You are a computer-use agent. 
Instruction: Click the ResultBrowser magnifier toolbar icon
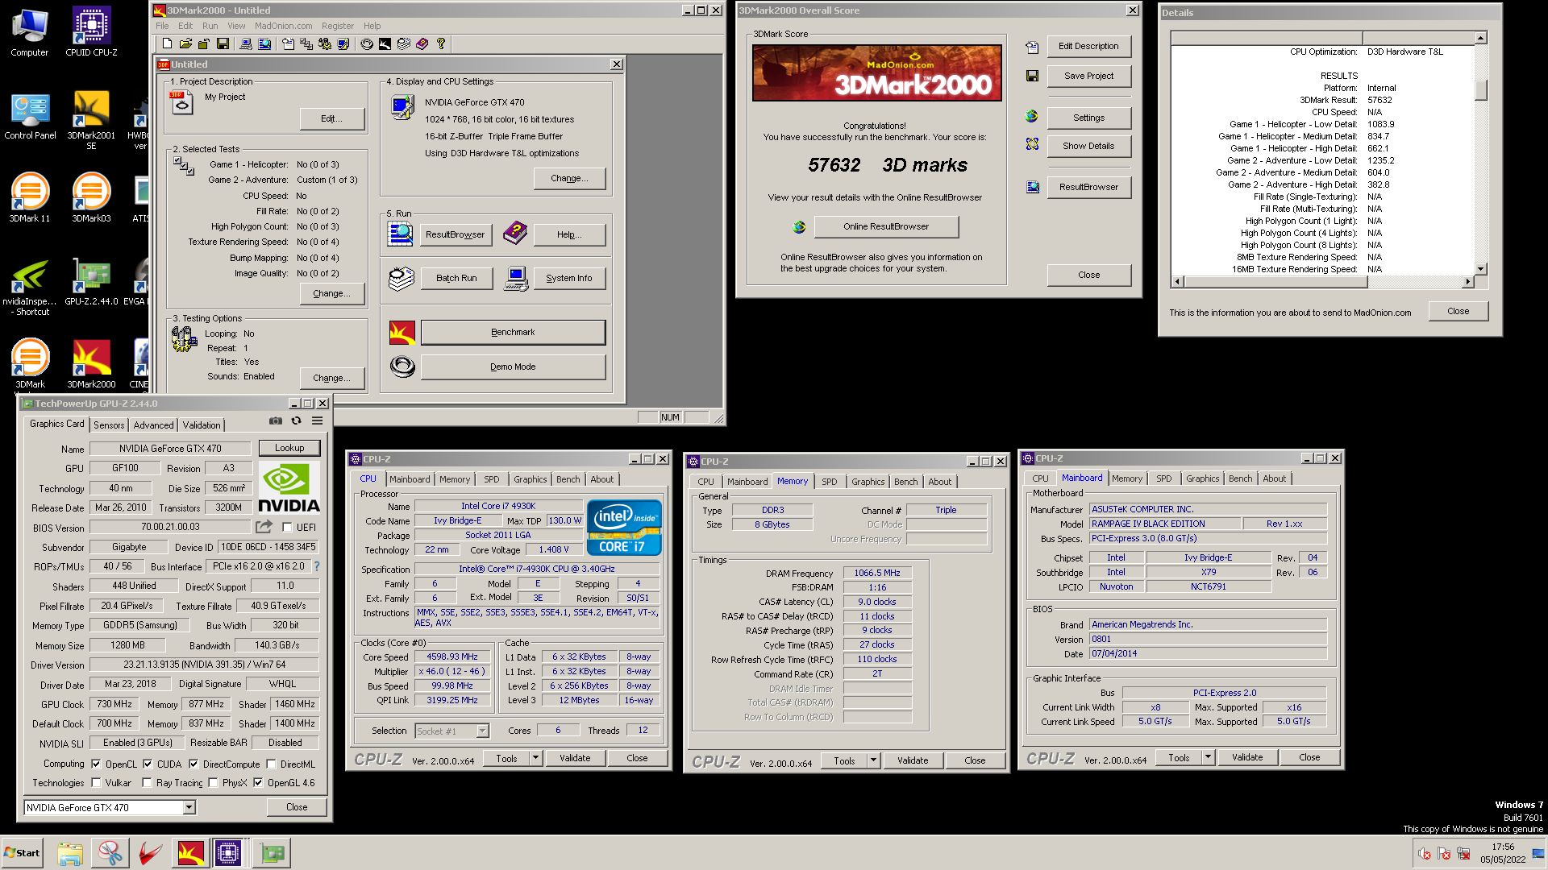pos(264,43)
